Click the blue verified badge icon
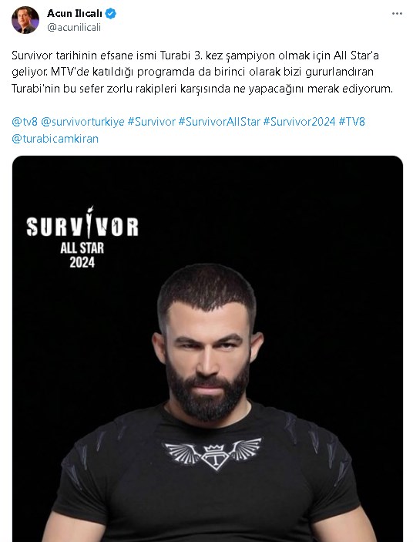 point(111,14)
